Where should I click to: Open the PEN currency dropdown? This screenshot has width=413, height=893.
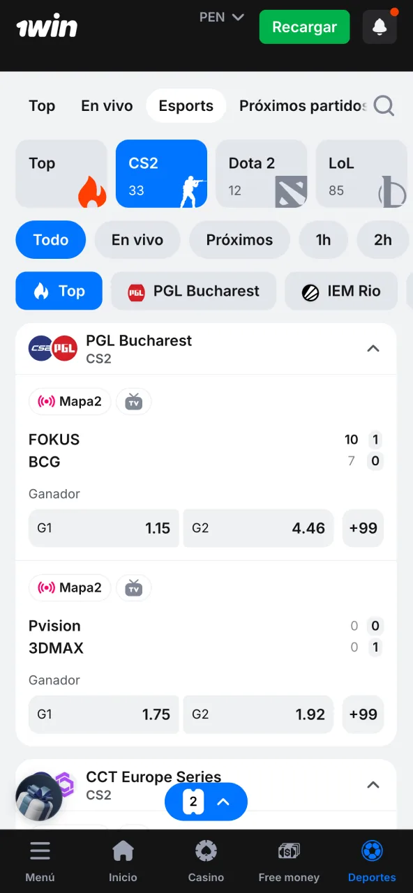coord(222,17)
